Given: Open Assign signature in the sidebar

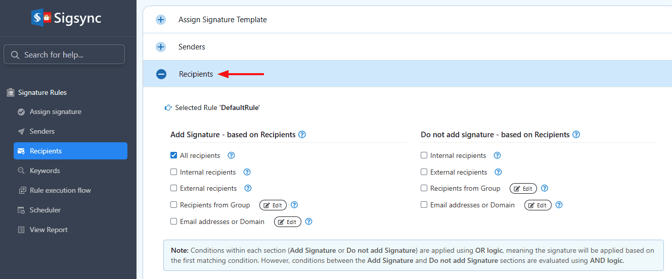Looking at the screenshot, I should coord(55,111).
